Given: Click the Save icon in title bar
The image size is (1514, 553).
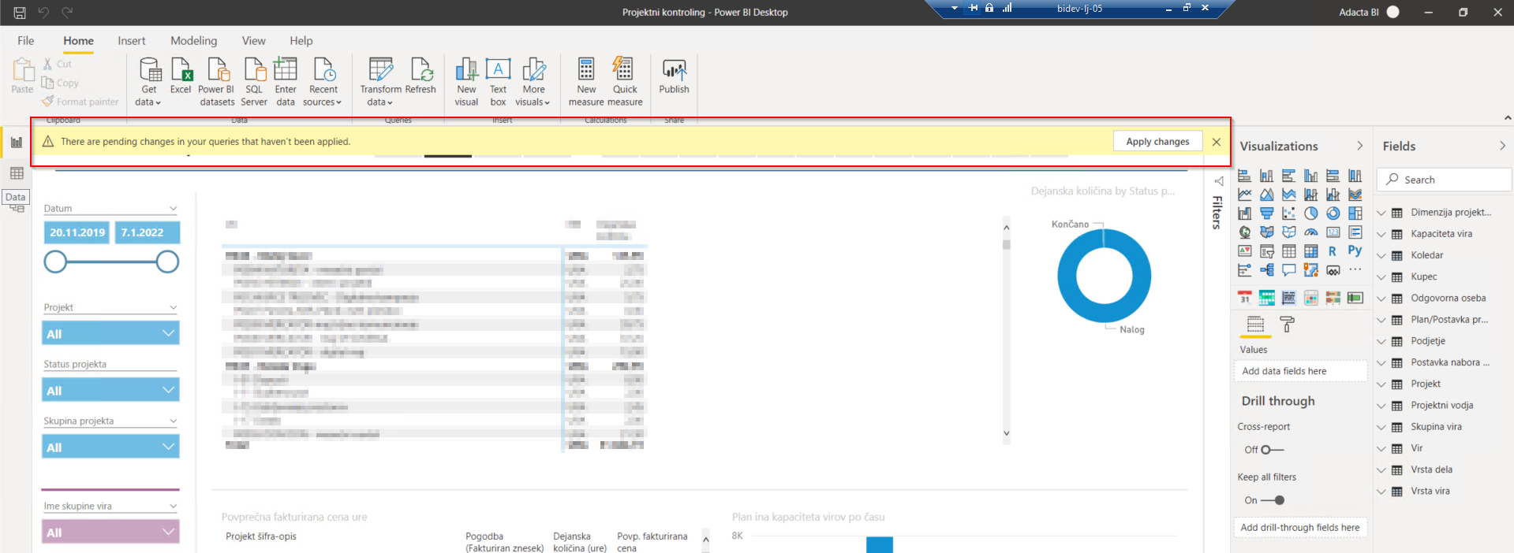Looking at the screenshot, I should point(20,12).
